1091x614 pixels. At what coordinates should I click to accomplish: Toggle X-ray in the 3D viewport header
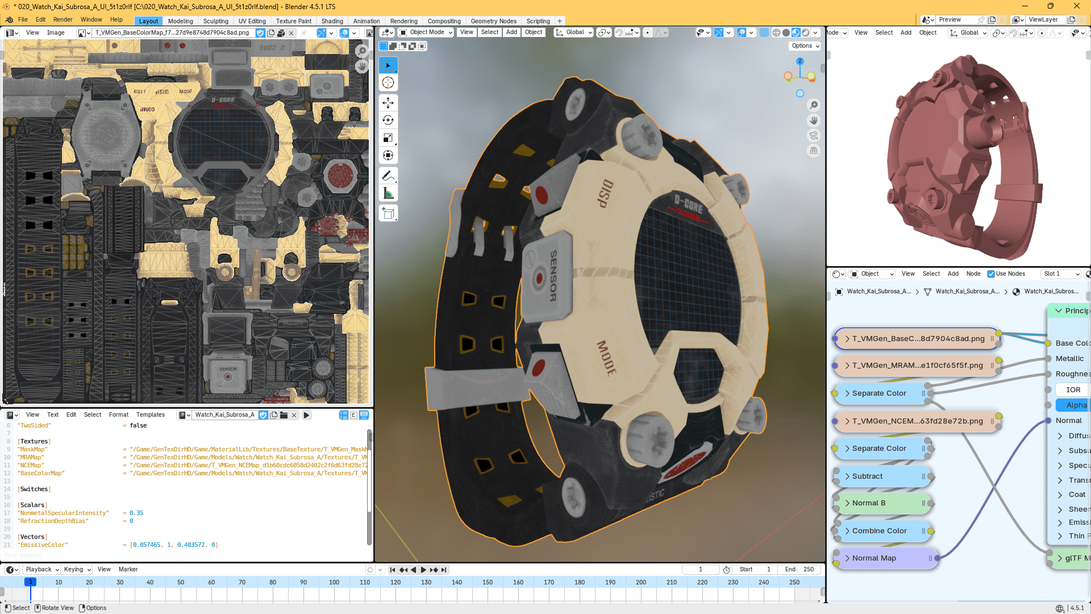coord(764,33)
